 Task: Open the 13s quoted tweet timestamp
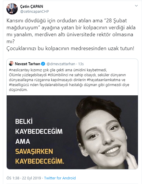(x=81, y=64)
